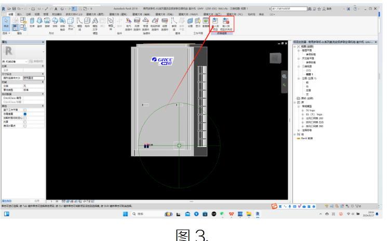This screenshot has height=241, width=387.
Task: Expand the SS logo family node
Action: tap(303, 111)
